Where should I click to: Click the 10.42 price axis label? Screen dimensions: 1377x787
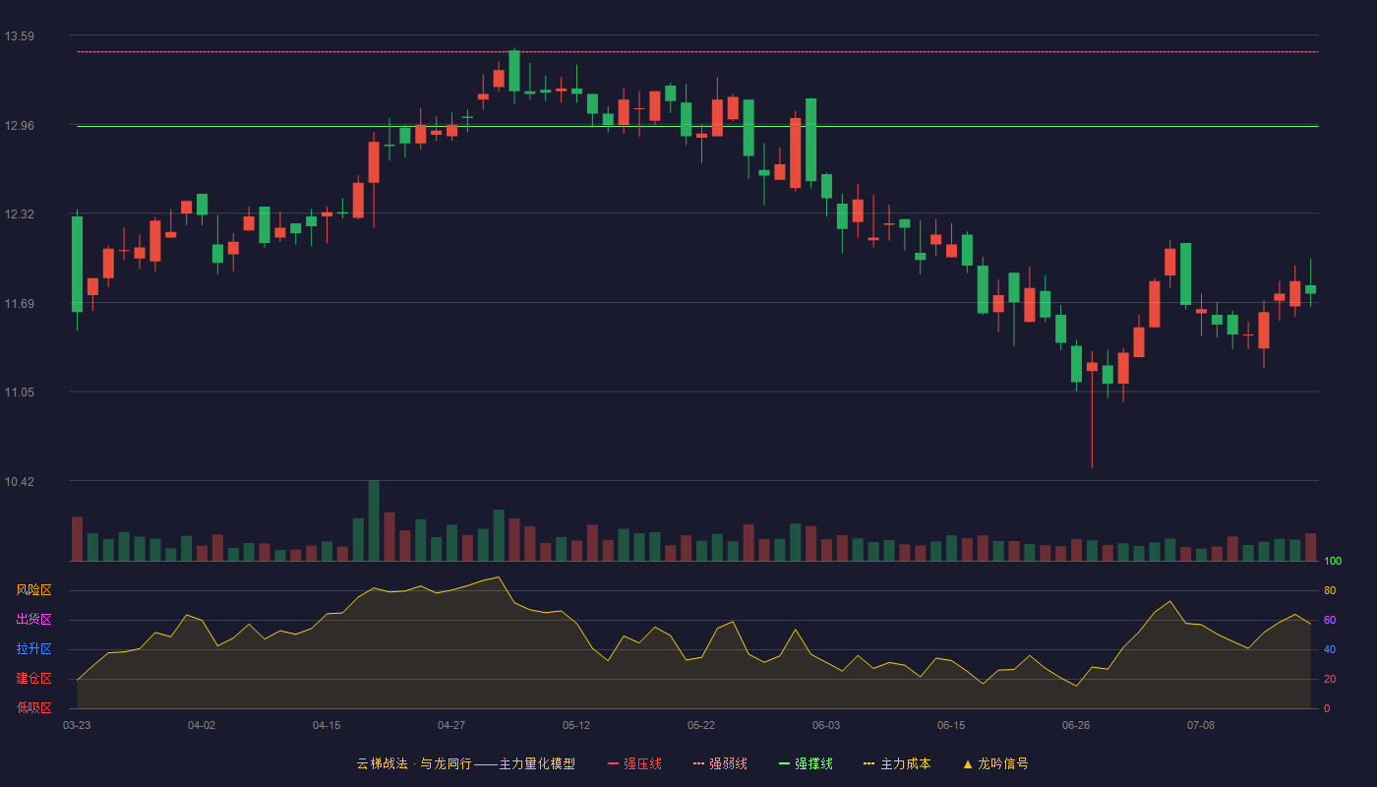point(20,481)
